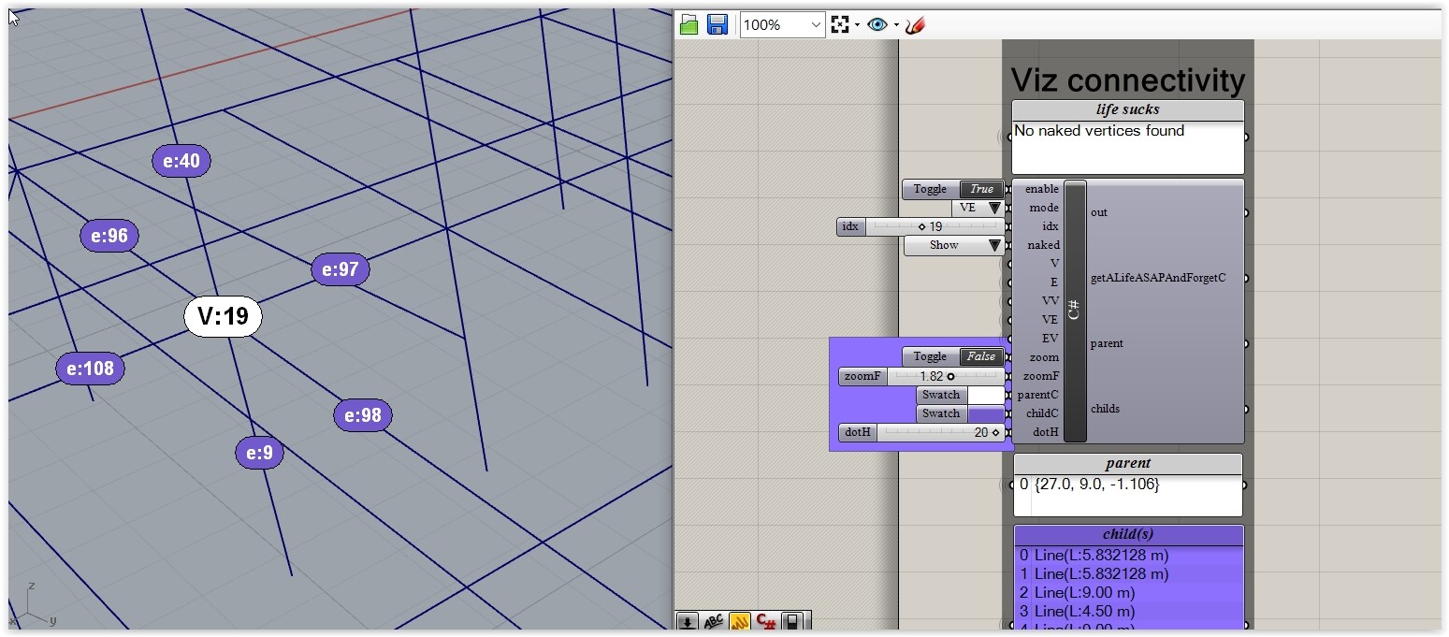Activate the red sketch pencil tool
The image size is (1449, 637).
pos(916,25)
